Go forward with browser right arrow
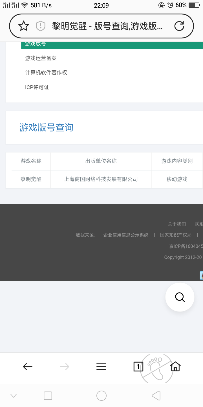Viewport: 203px width, 407px height. coord(64,367)
